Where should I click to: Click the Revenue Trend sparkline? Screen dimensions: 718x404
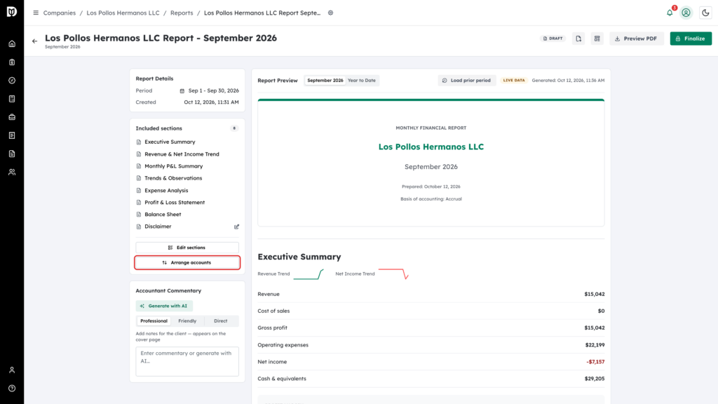tap(309, 274)
